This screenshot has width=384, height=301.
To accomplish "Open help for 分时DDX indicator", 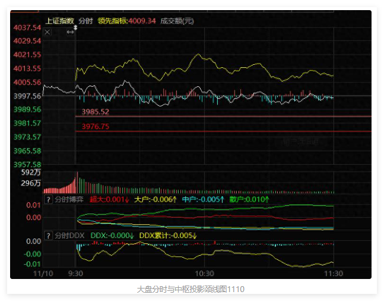I will (x=48, y=236).
